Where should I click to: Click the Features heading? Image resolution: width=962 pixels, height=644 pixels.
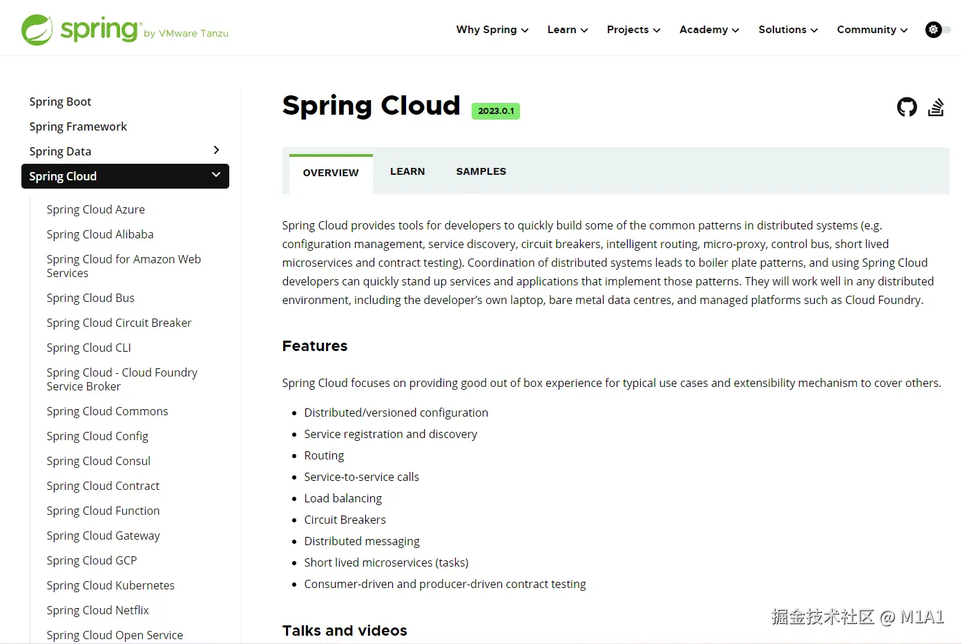[315, 346]
